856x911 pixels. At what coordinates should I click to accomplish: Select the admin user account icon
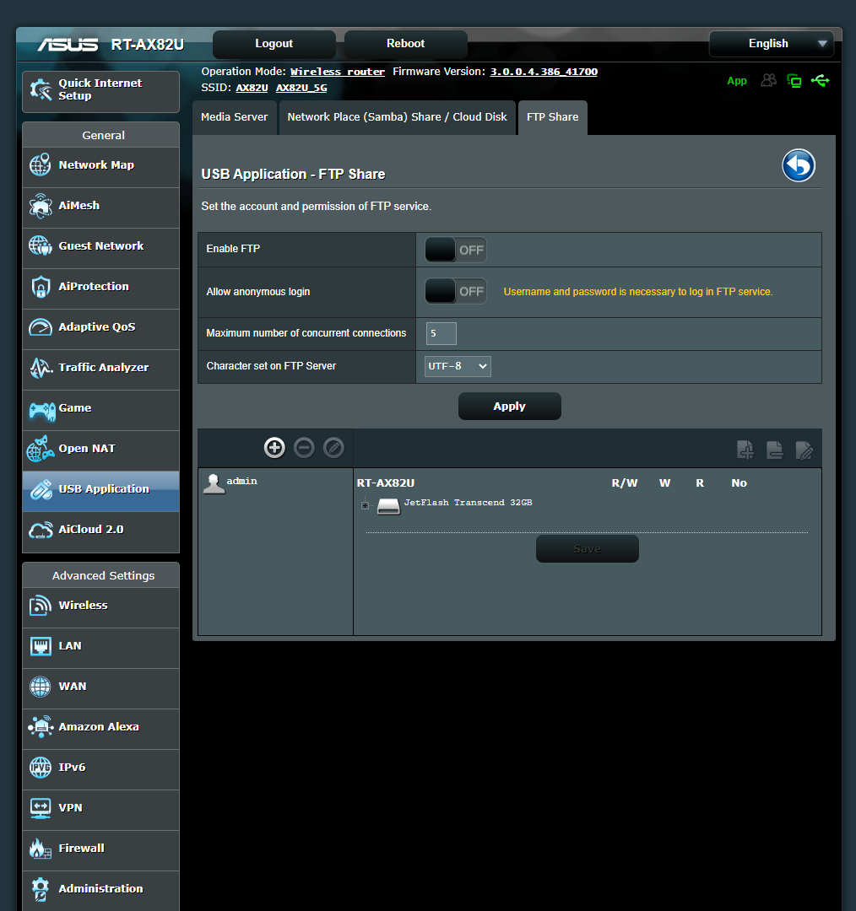tap(214, 483)
